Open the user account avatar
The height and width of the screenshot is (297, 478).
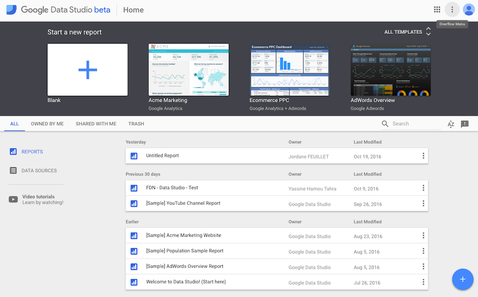click(x=468, y=10)
